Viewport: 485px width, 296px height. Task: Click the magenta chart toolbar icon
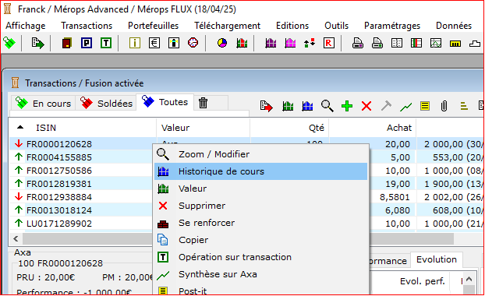coord(290,43)
